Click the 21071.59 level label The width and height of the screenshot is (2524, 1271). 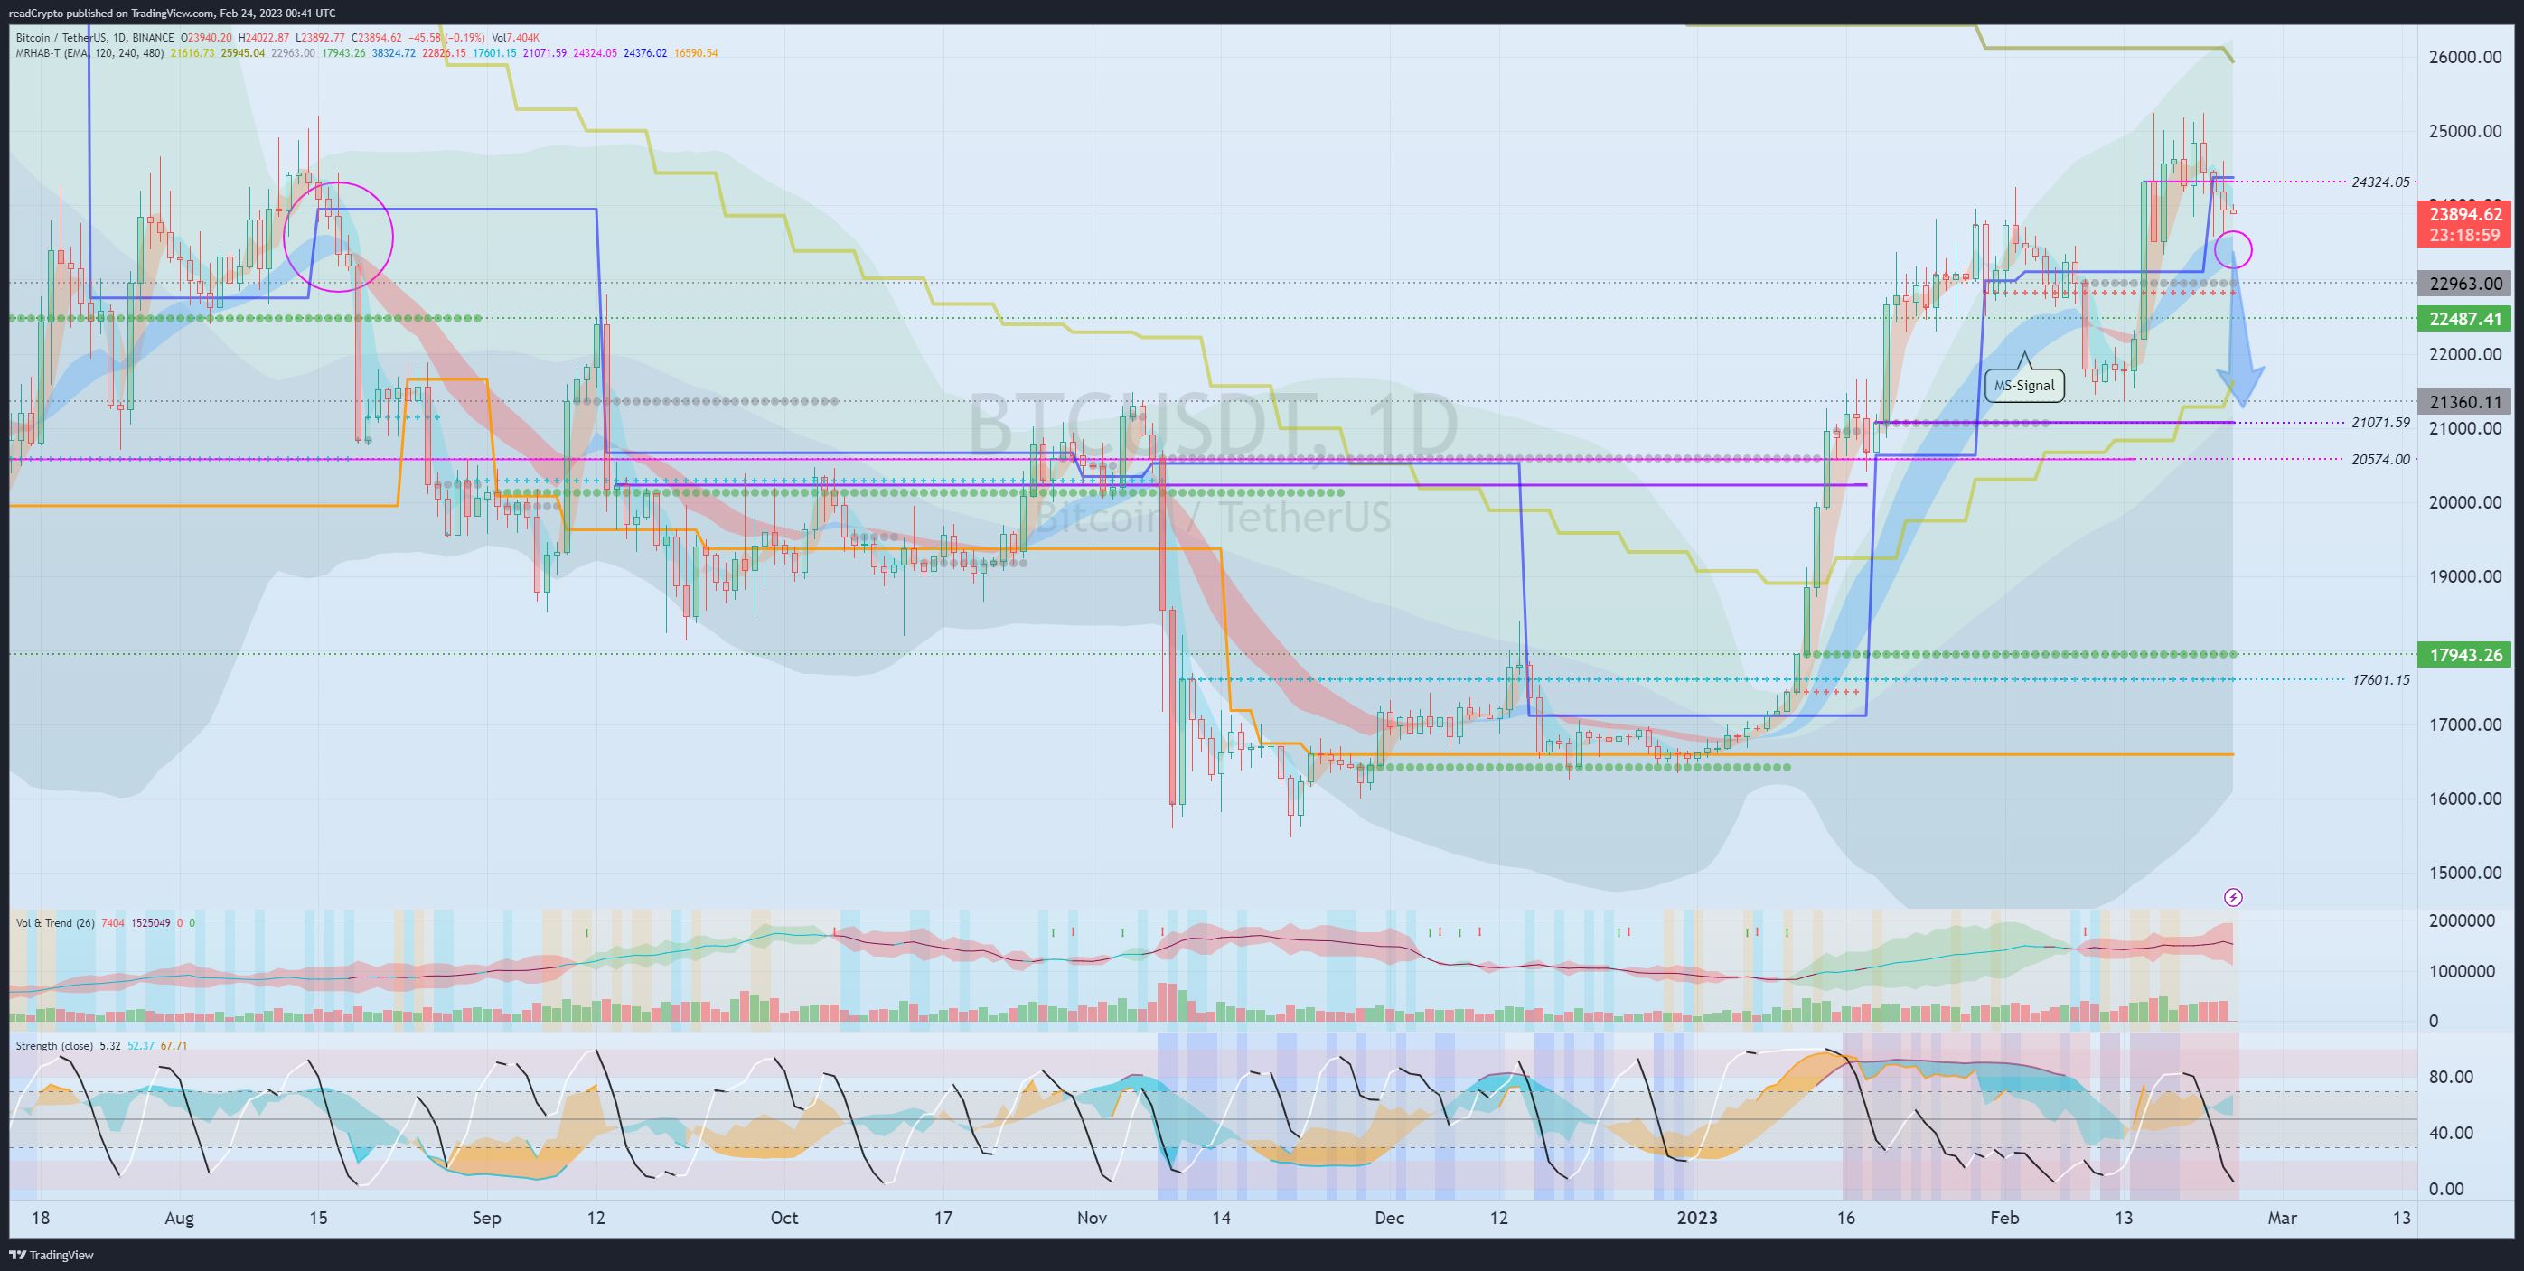tap(2380, 423)
